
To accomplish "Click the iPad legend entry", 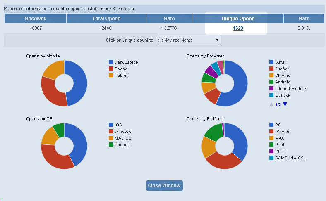I will pos(277,145).
